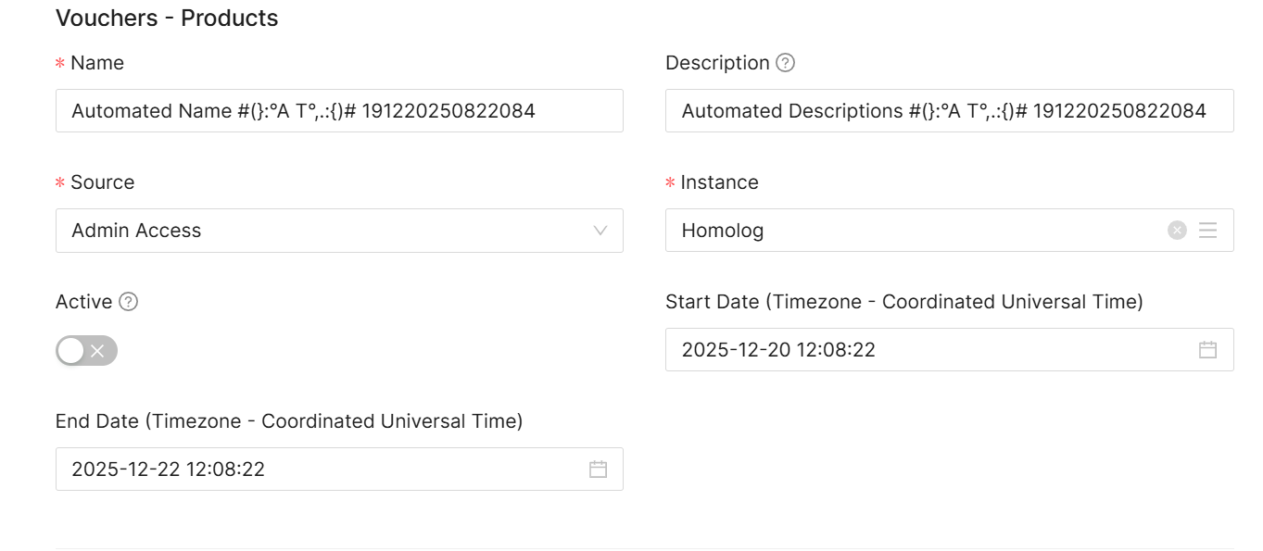Click the Source field label

(x=102, y=182)
